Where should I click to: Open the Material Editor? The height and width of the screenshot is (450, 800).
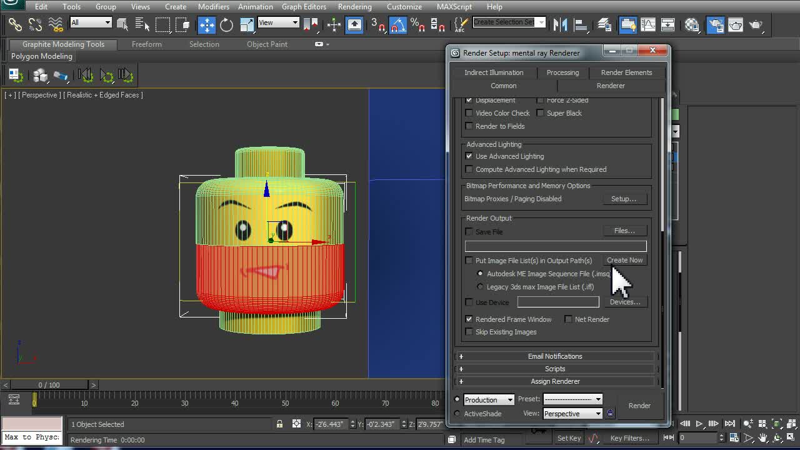pos(692,25)
